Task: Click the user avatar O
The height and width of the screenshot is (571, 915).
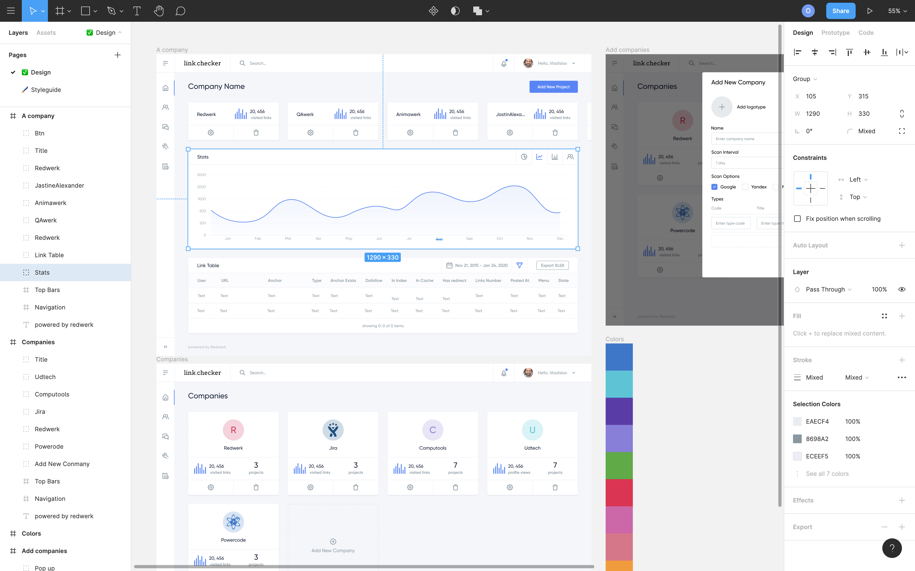Action: pyautogui.click(x=808, y=11)
